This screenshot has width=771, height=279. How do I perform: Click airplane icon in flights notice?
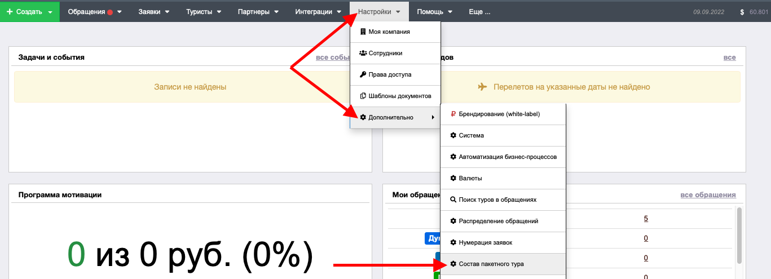click(482, 87)
